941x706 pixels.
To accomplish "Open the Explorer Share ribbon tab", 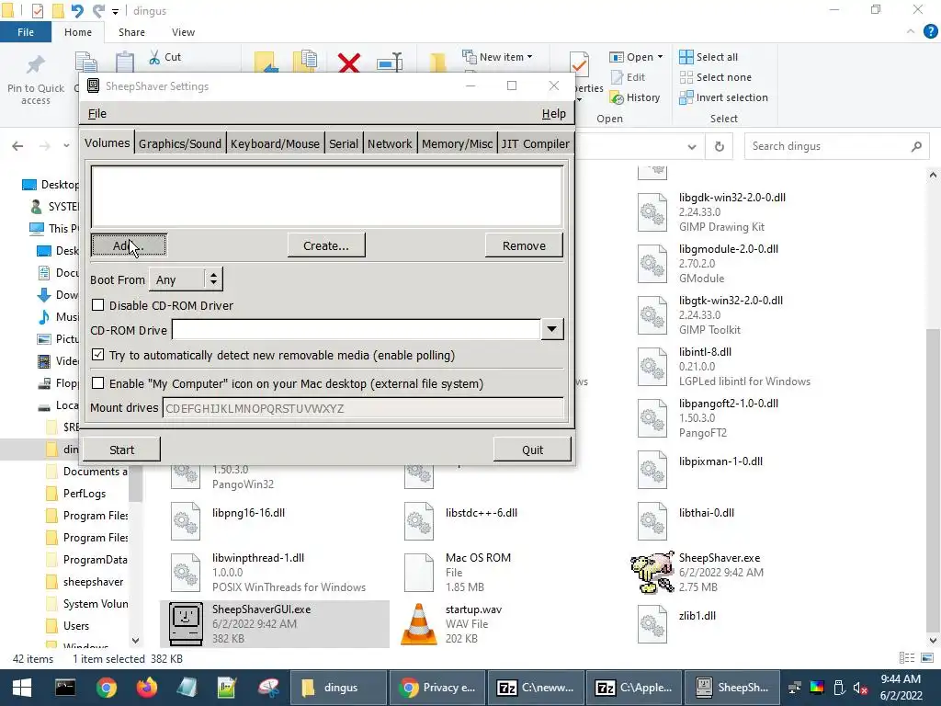I will point(131,32).
